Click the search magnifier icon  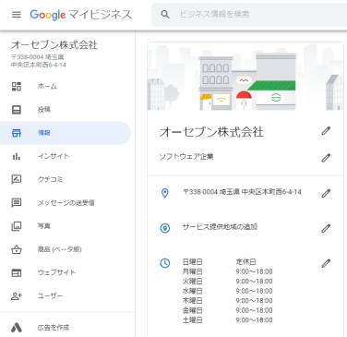click(x=165, y=14)
